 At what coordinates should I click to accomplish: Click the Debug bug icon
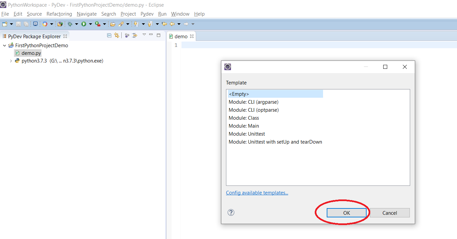pos(70,24)
